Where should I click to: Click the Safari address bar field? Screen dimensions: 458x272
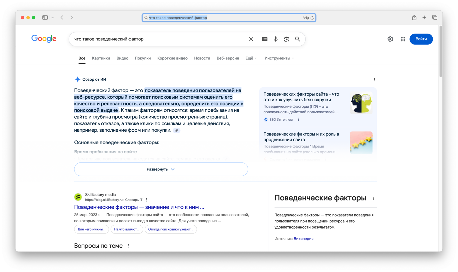[x=229, y=18]
